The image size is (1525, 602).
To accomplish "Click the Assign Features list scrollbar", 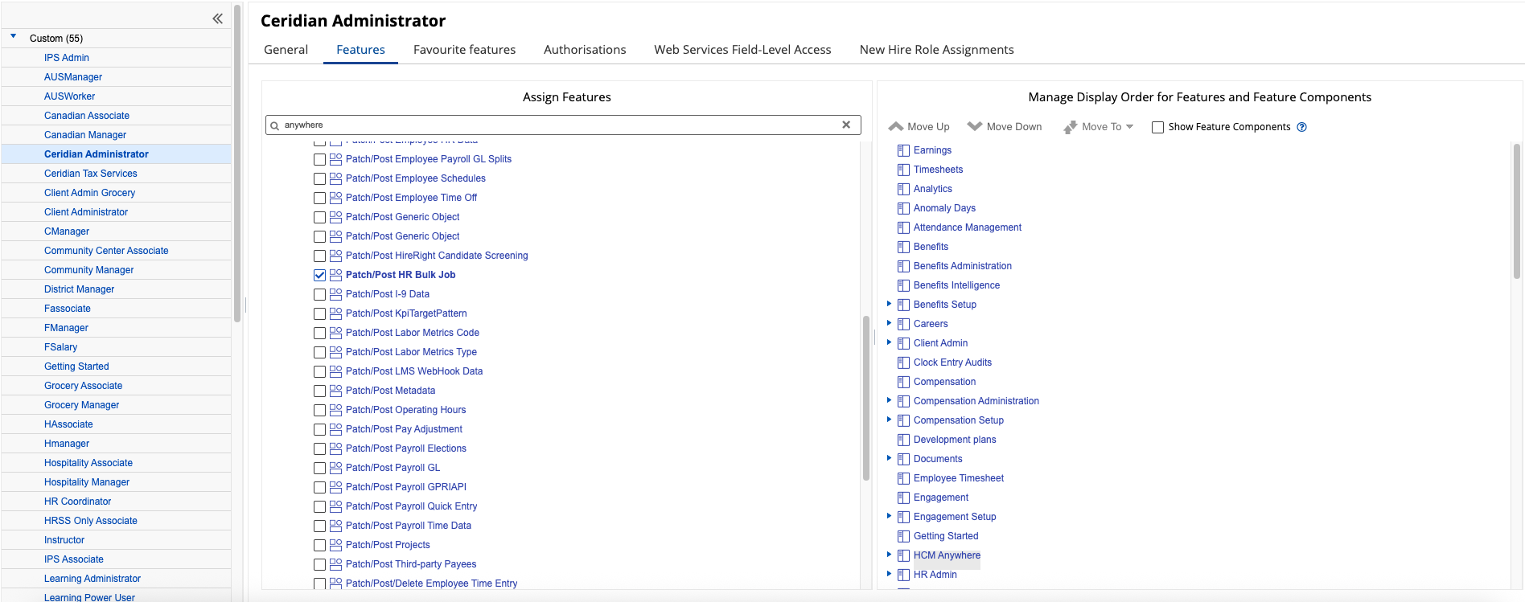I will pyautogui.click(x=866, y=398).
